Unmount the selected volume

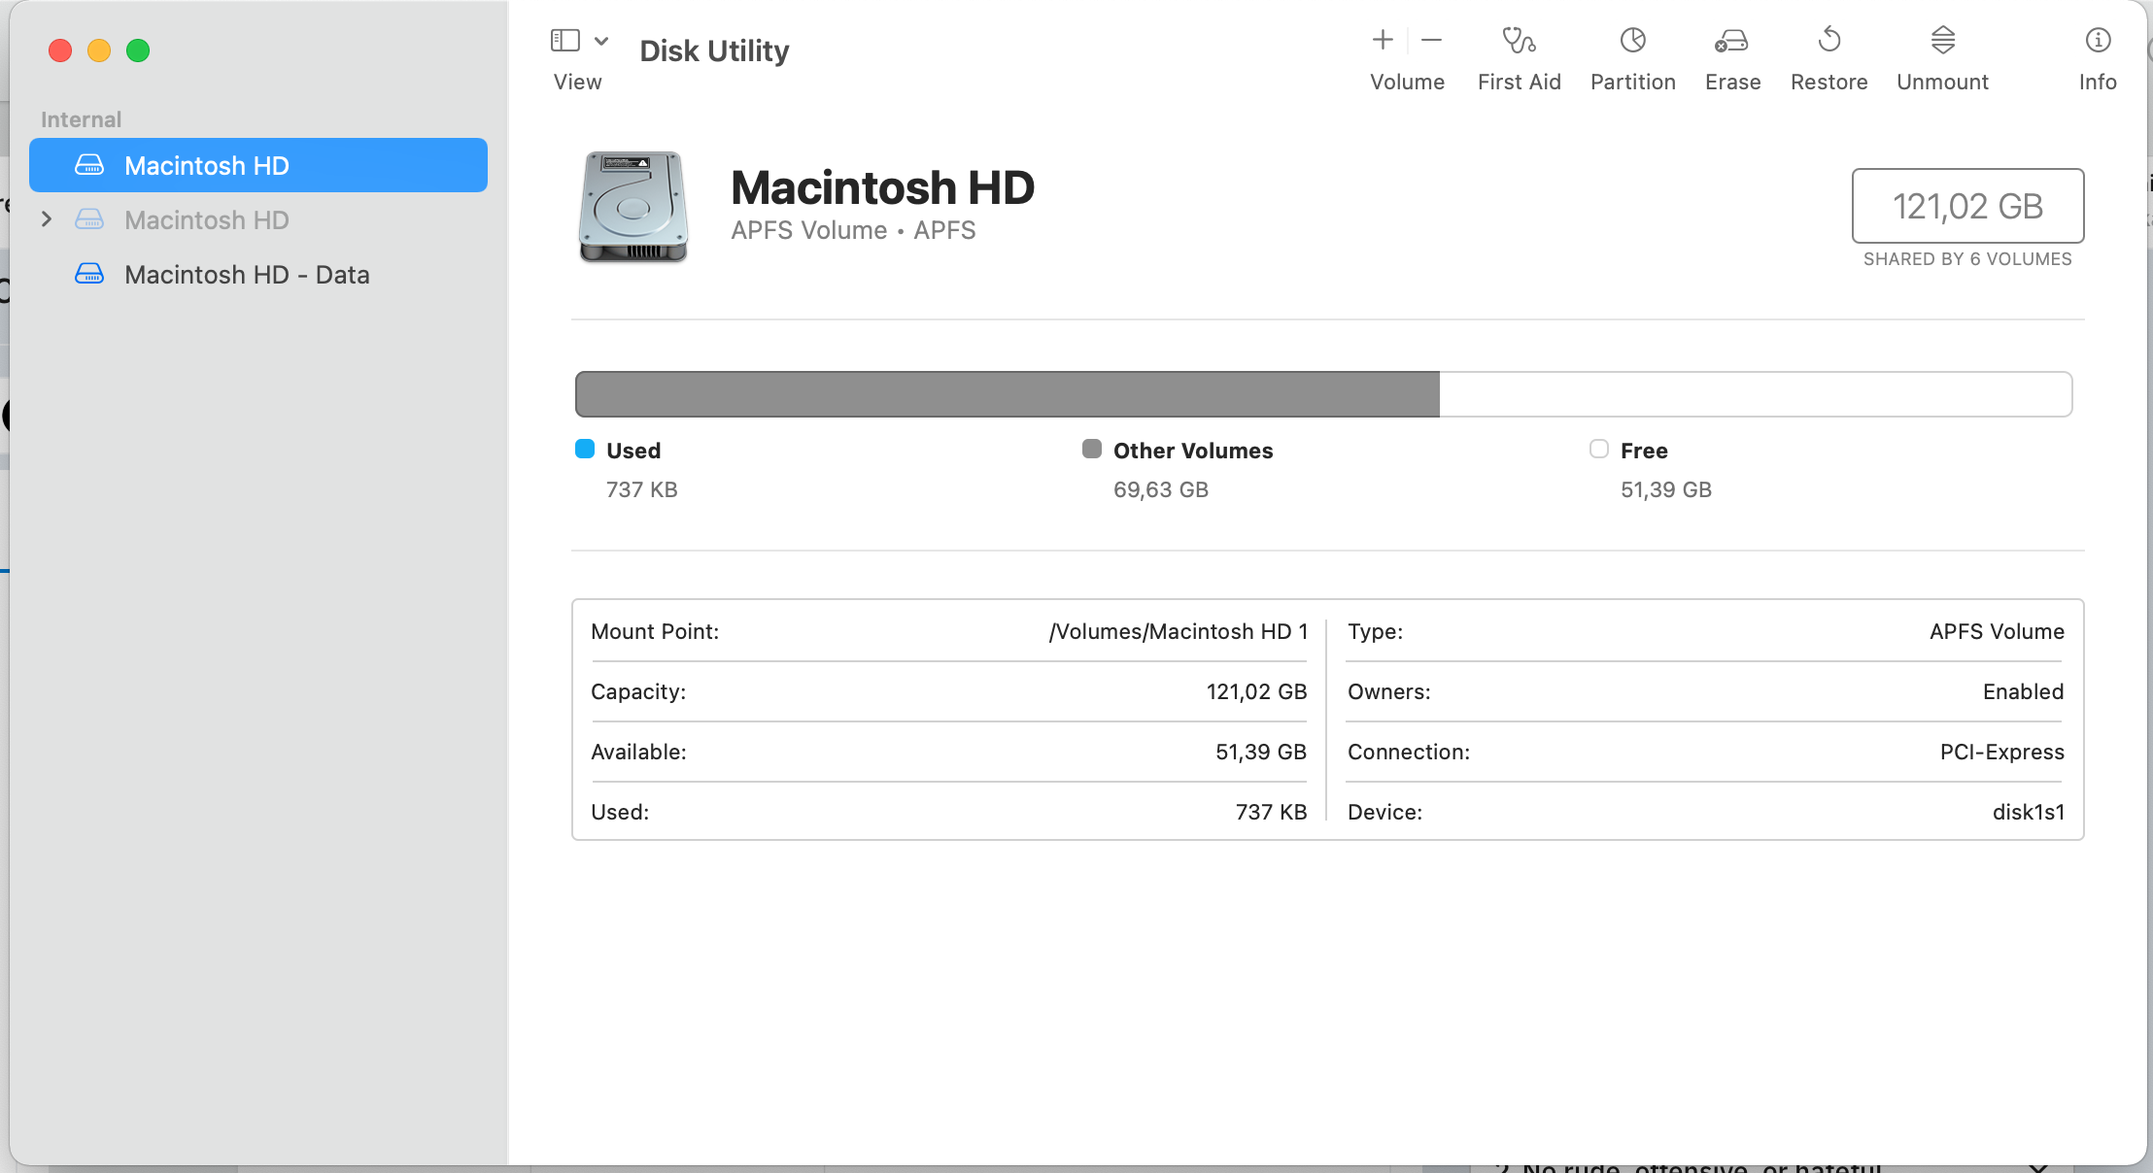coord(1942,41)
